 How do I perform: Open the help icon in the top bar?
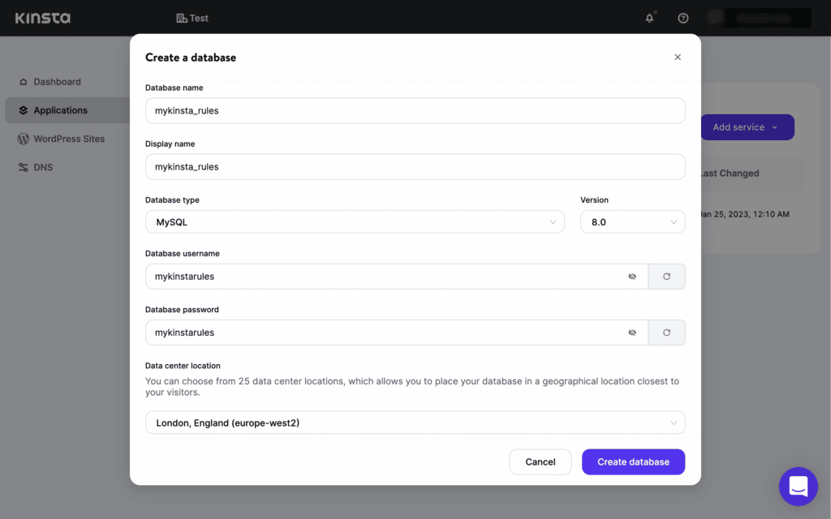click(682, 17)
